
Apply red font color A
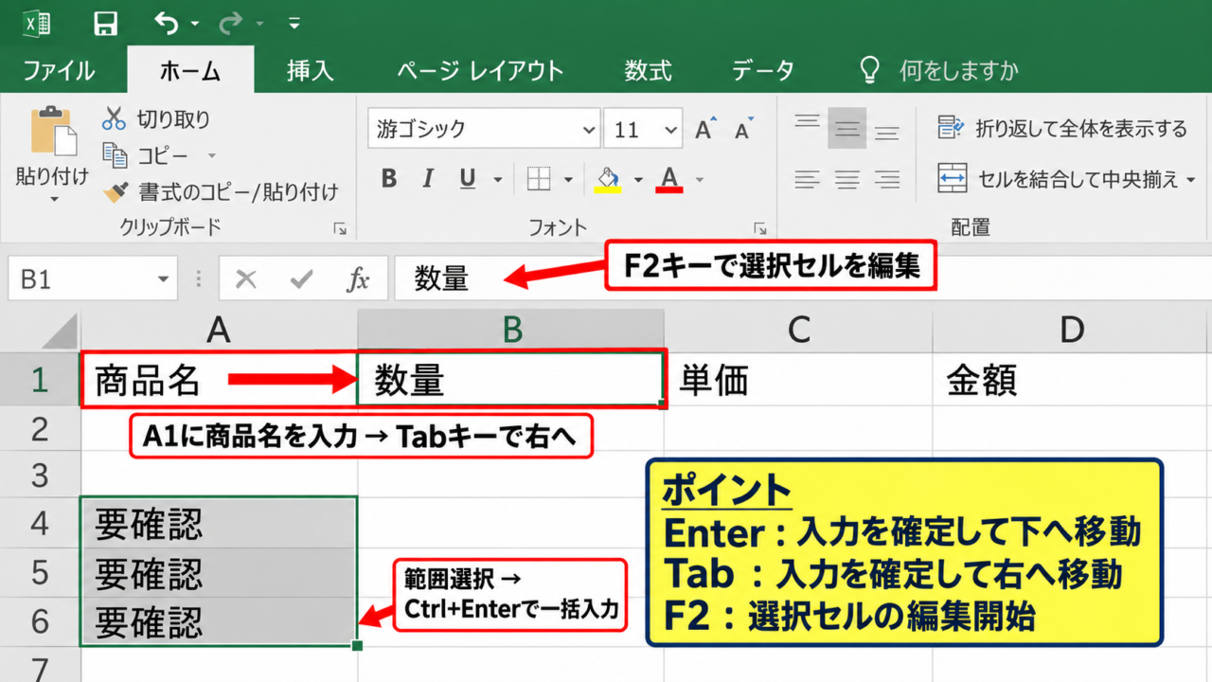669,178
